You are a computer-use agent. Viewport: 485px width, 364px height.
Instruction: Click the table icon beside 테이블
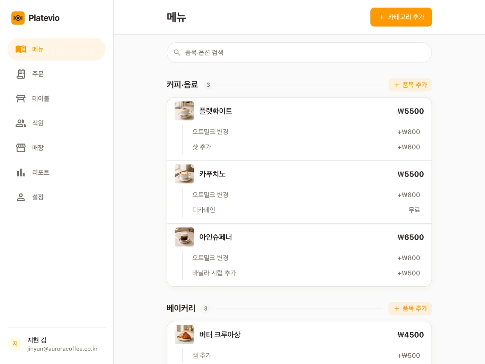pyautogui.click(x=21, y=98)
